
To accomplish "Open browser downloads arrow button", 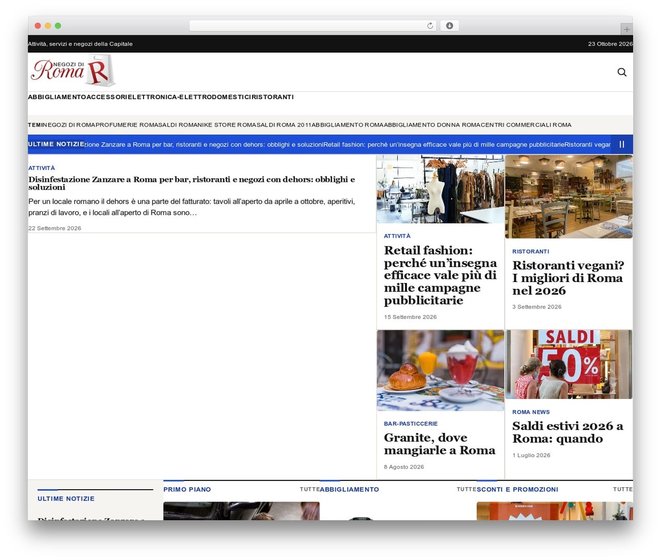I will pos(449,26).
